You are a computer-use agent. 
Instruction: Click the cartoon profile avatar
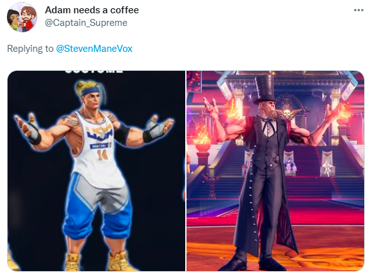point(22,17)
